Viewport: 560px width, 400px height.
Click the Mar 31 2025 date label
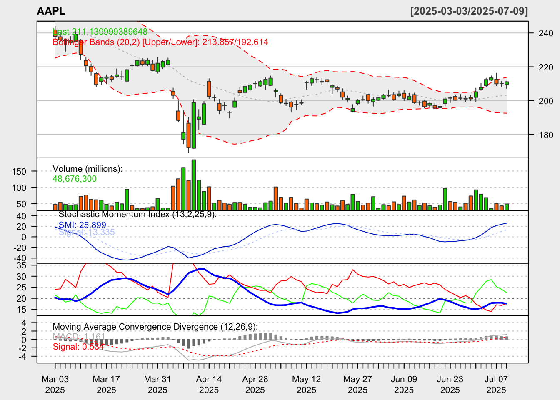tap(157, 385)
